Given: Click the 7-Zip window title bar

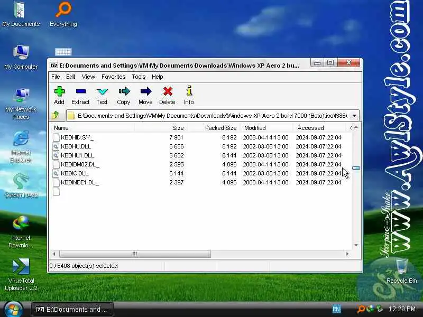Looking at the screenshot, I should pyautogui.click(x=179, y=66).
